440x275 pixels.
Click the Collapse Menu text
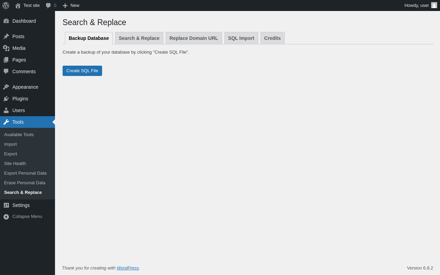click(x=27, y=217)
